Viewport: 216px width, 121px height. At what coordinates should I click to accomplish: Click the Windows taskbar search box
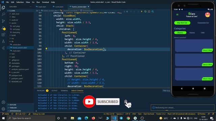(x=31, y=118)
